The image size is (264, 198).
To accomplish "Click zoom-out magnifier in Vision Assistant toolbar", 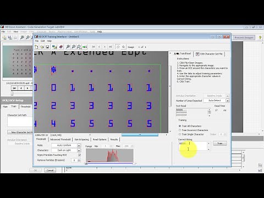I will click(x=28, y=37).
